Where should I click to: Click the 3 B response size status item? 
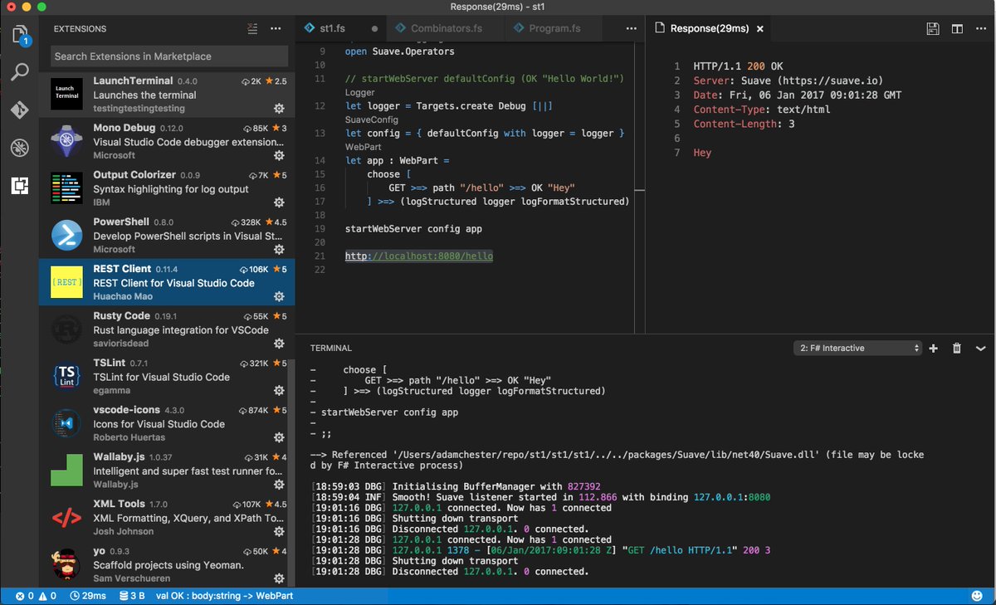point(132,596)
